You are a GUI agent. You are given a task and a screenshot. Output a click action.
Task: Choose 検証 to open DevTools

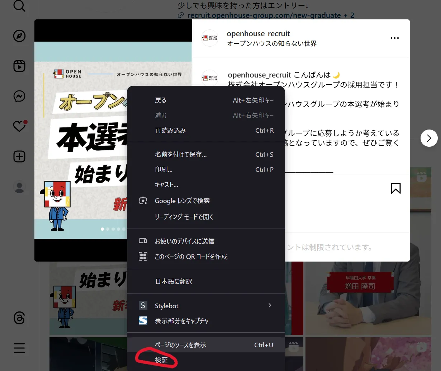206,360
